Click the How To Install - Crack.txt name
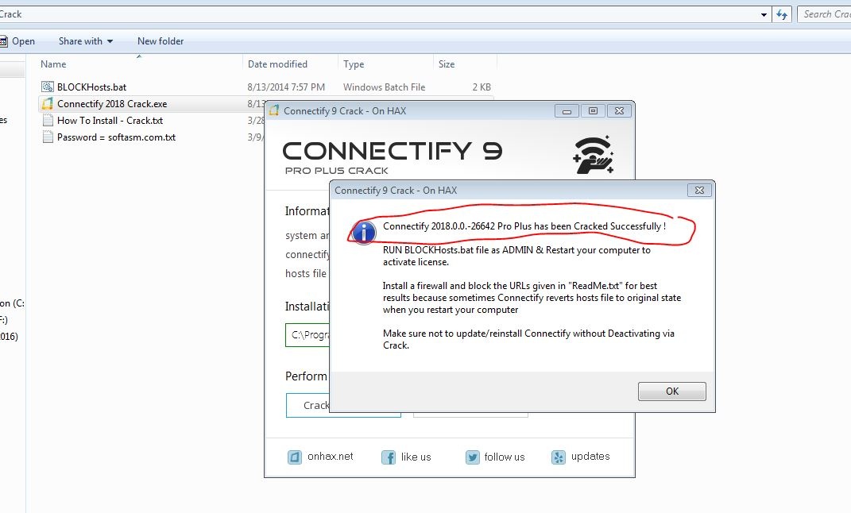 click(x=110, y=121)
